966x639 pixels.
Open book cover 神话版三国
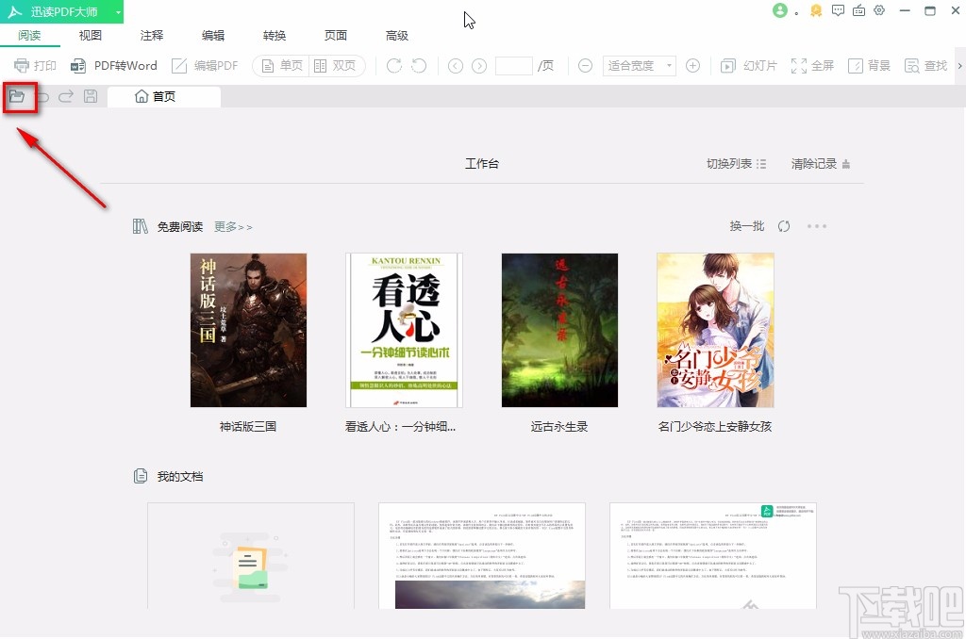pos(248,330)
